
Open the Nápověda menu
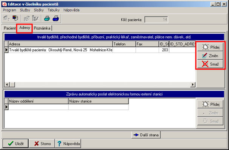(71, 10)
